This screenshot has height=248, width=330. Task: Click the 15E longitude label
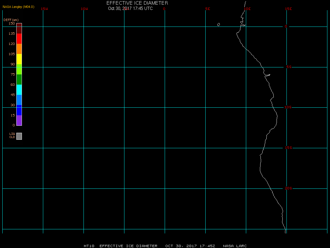(288, 9)
